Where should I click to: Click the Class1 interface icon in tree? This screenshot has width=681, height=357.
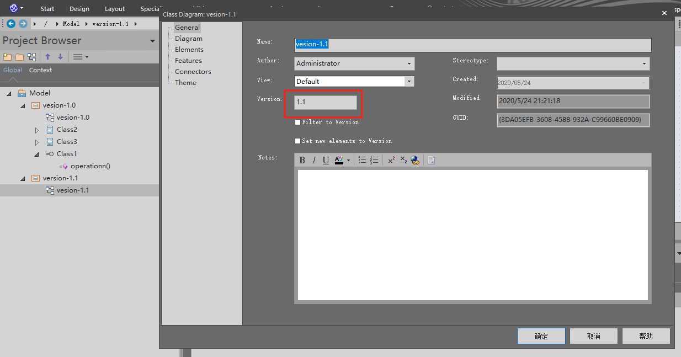coord(50,154)
